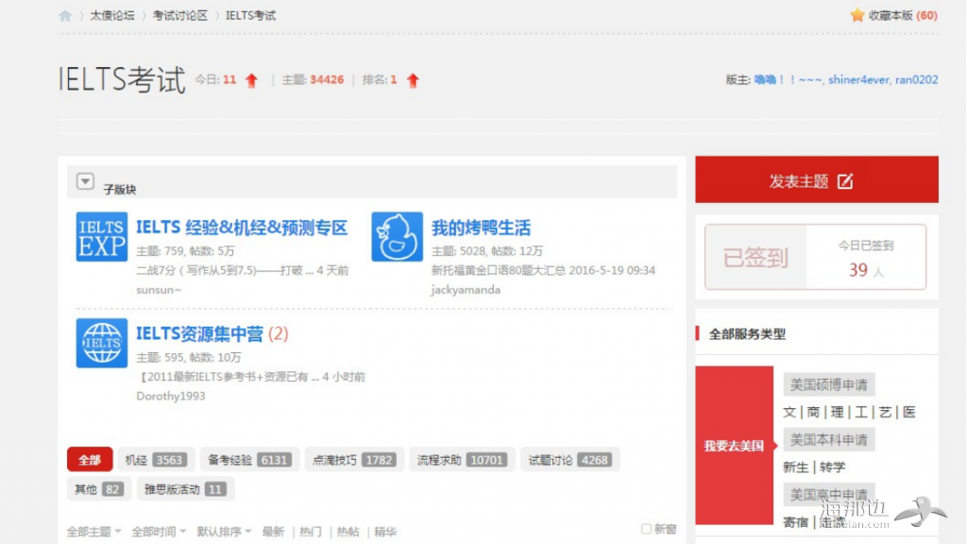Image resolution: width=967 pixels, height=544 pixels.
Task: Select the 全部 category tab
Action: [x=90, y=460]
